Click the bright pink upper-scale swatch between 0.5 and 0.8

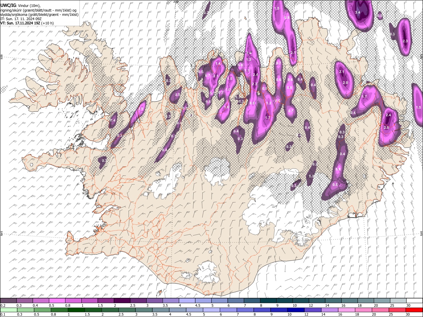57,300
